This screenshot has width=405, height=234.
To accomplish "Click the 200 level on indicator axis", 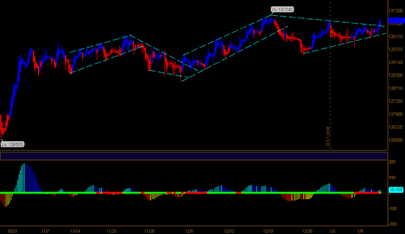I will (392, 162).
